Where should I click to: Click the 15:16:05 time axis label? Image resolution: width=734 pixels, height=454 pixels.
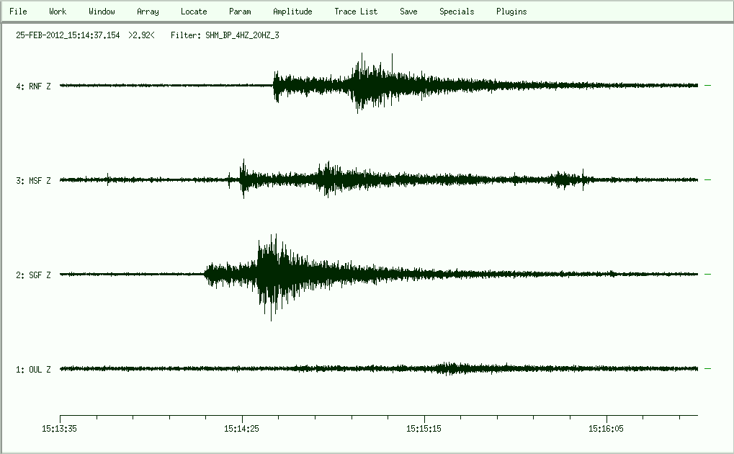[x=607, y=428]
